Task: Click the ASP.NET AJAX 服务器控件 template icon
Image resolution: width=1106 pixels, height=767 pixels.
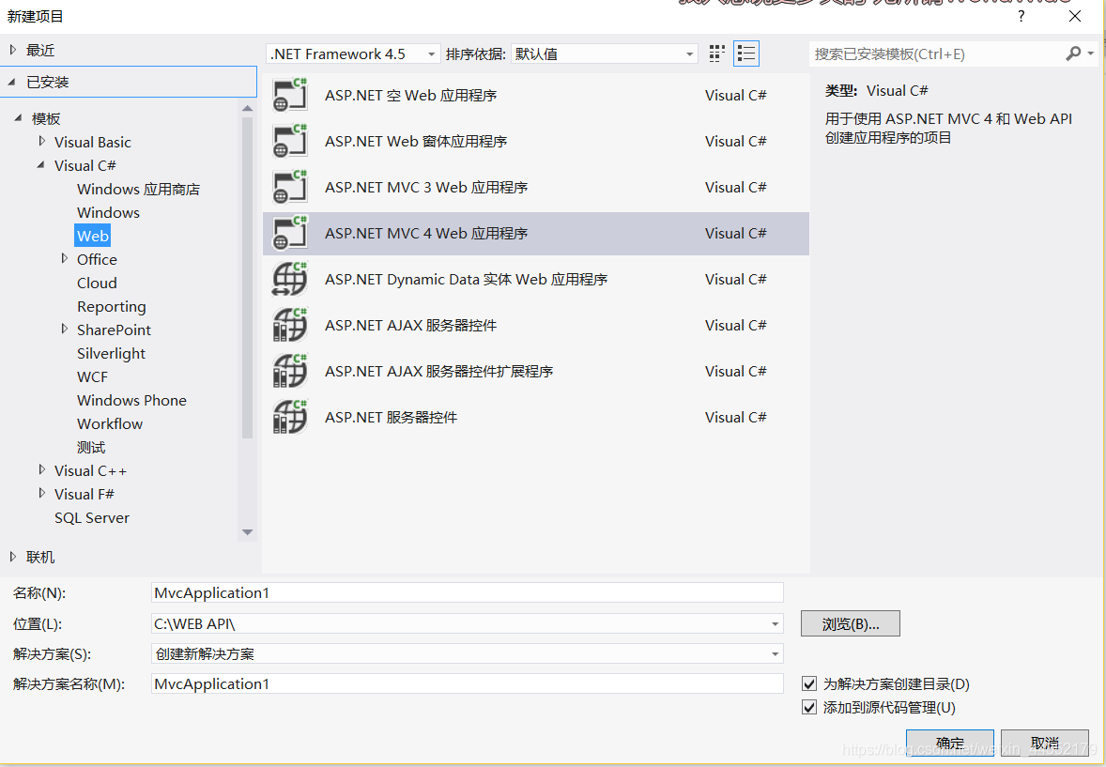Action: click(290, 325)
